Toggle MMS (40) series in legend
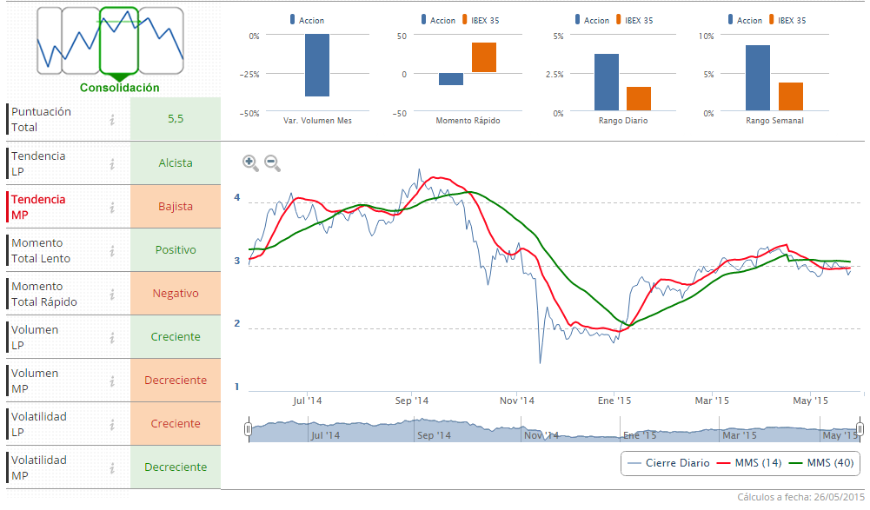Viewport: 870px width, 510px height. coord(820,463)
